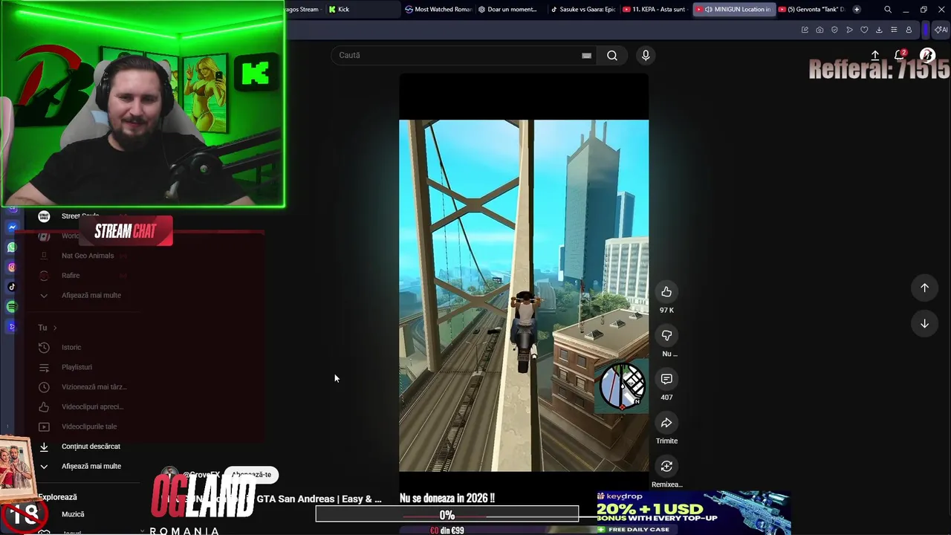Open Rafire channel subscription
The height and width of the screenshot is (535, 951).
pos(71,276)
